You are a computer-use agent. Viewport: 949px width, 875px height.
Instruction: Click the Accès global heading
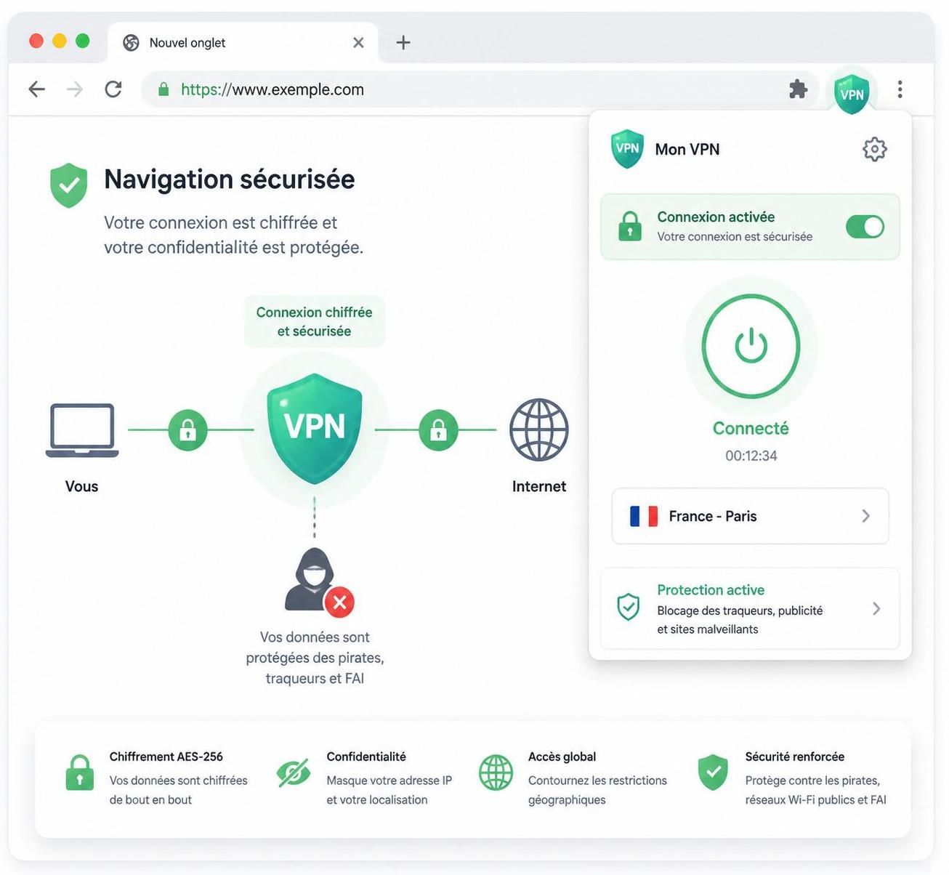point(562,757)
